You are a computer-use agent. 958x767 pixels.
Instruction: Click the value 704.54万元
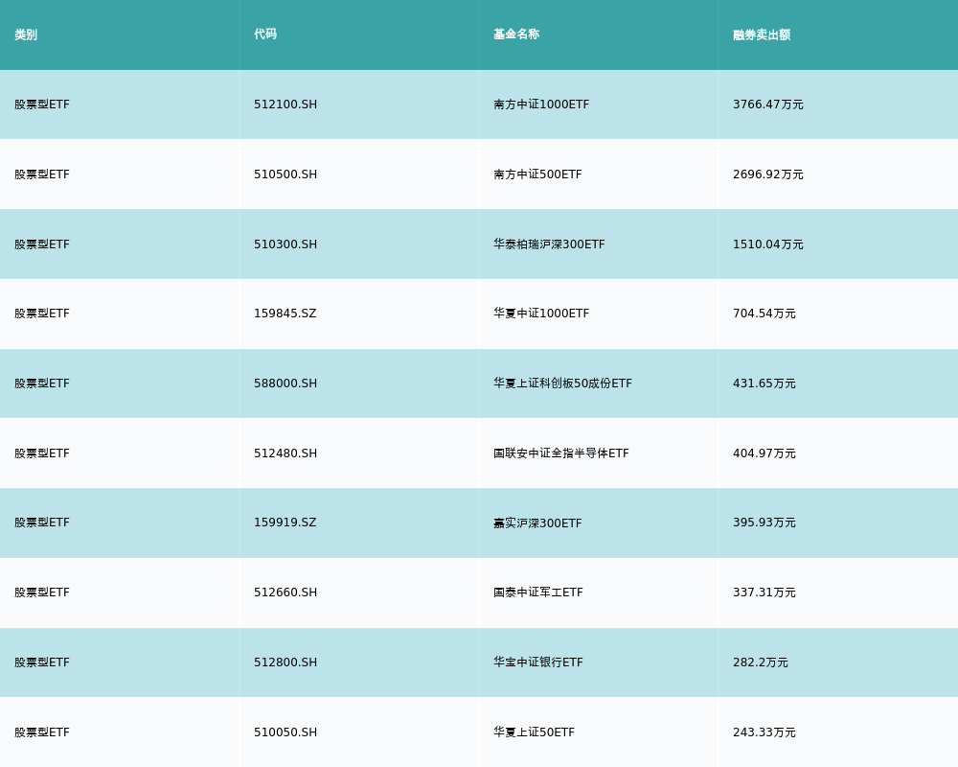pyautogui.click(x=764, y=314)
